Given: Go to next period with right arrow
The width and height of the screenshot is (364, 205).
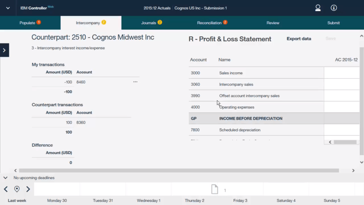Looking at the screenshot, I should (x=28, y=189).
